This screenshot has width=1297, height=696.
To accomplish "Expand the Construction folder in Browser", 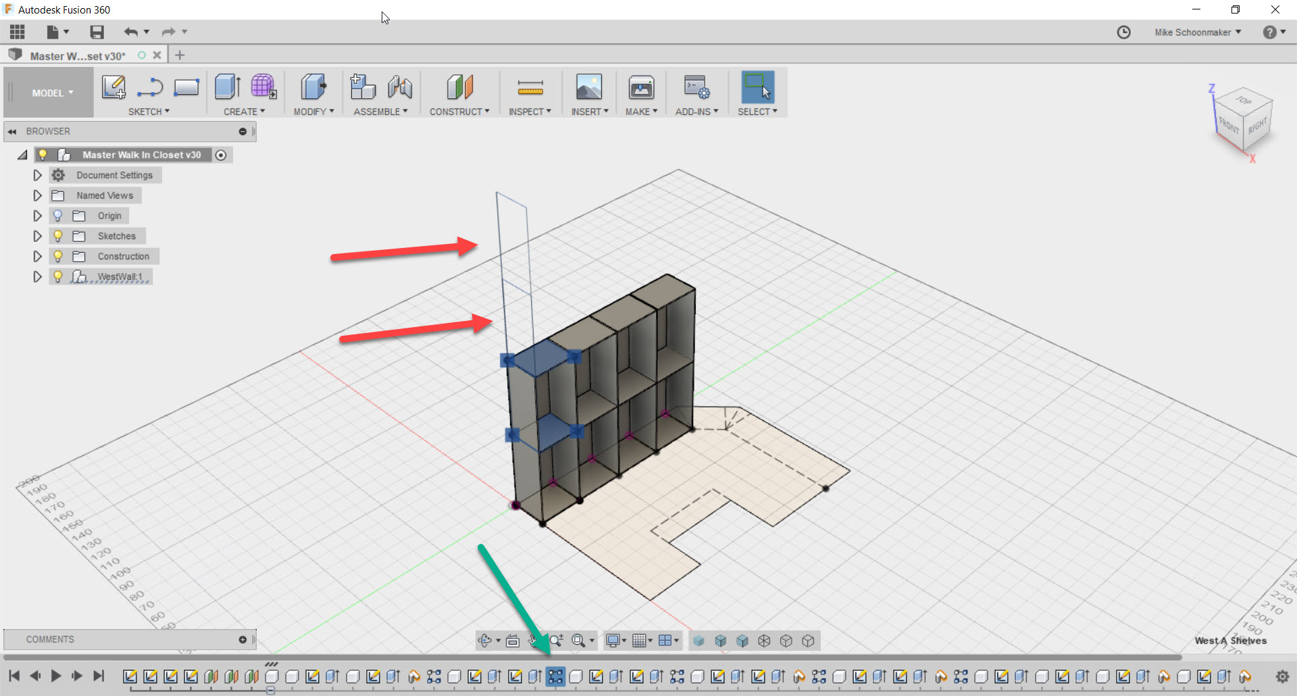I will click(x=37, y=256).
